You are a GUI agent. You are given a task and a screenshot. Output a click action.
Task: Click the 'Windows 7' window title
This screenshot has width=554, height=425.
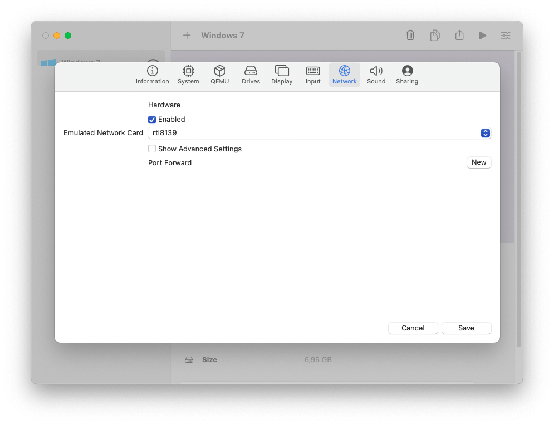[223, 35]
